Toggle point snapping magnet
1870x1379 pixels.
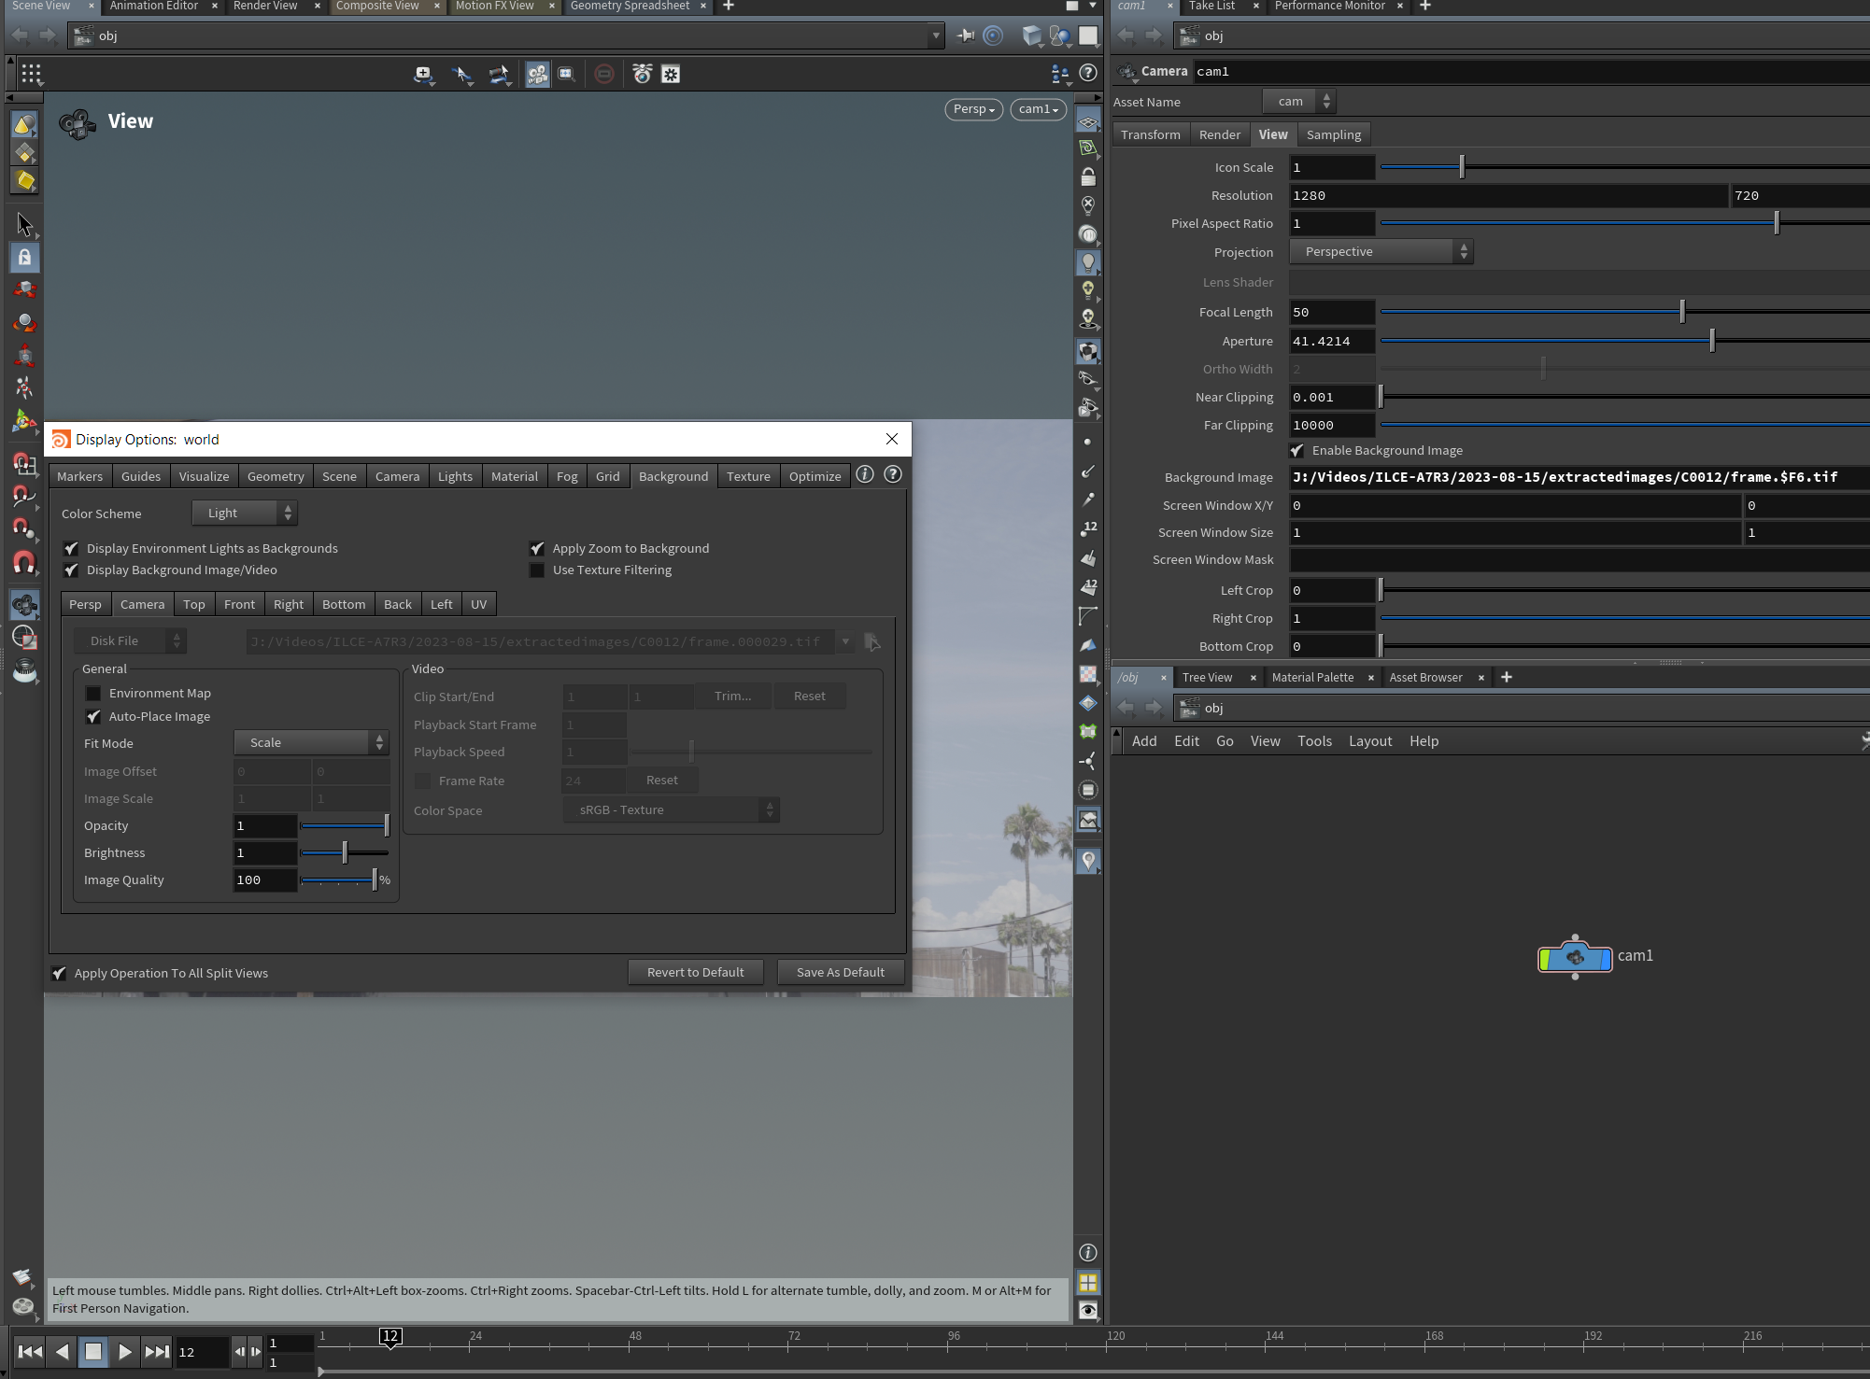coord(24,528)
